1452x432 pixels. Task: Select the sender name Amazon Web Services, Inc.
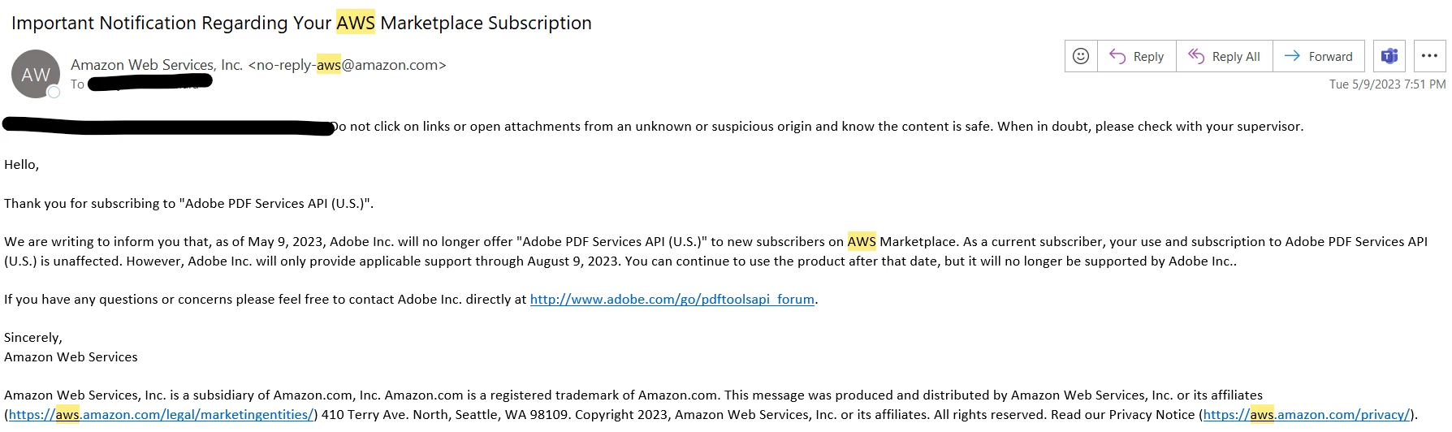click(156, 65)
